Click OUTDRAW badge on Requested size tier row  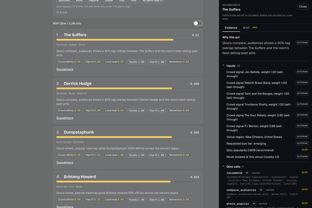coord(302,143)
